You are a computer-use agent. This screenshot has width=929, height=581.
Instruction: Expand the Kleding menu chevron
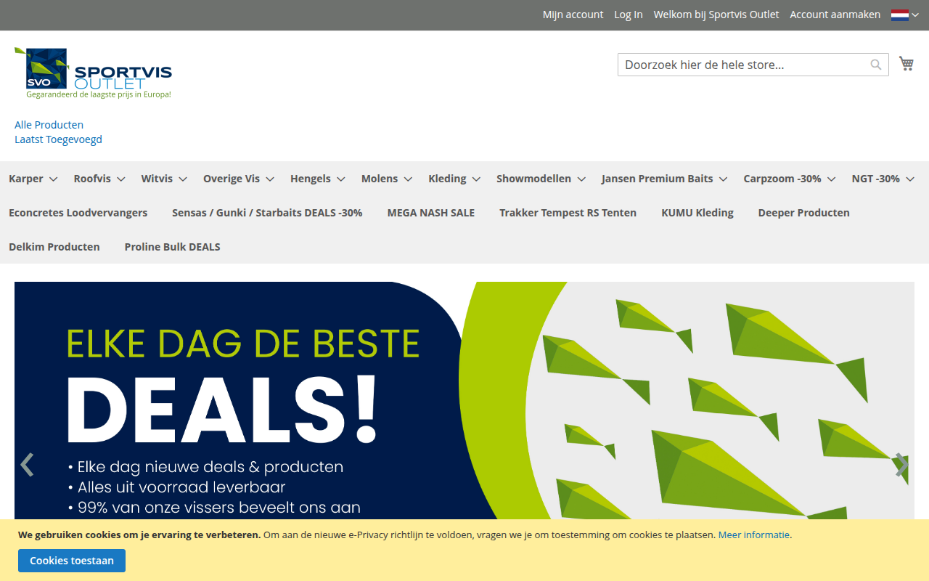pyautogui.click(x=476, y=179)
